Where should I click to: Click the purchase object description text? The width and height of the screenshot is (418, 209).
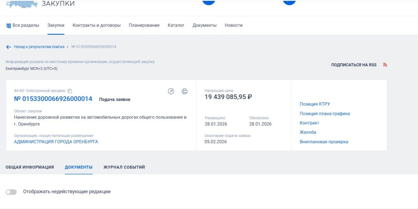100,121
